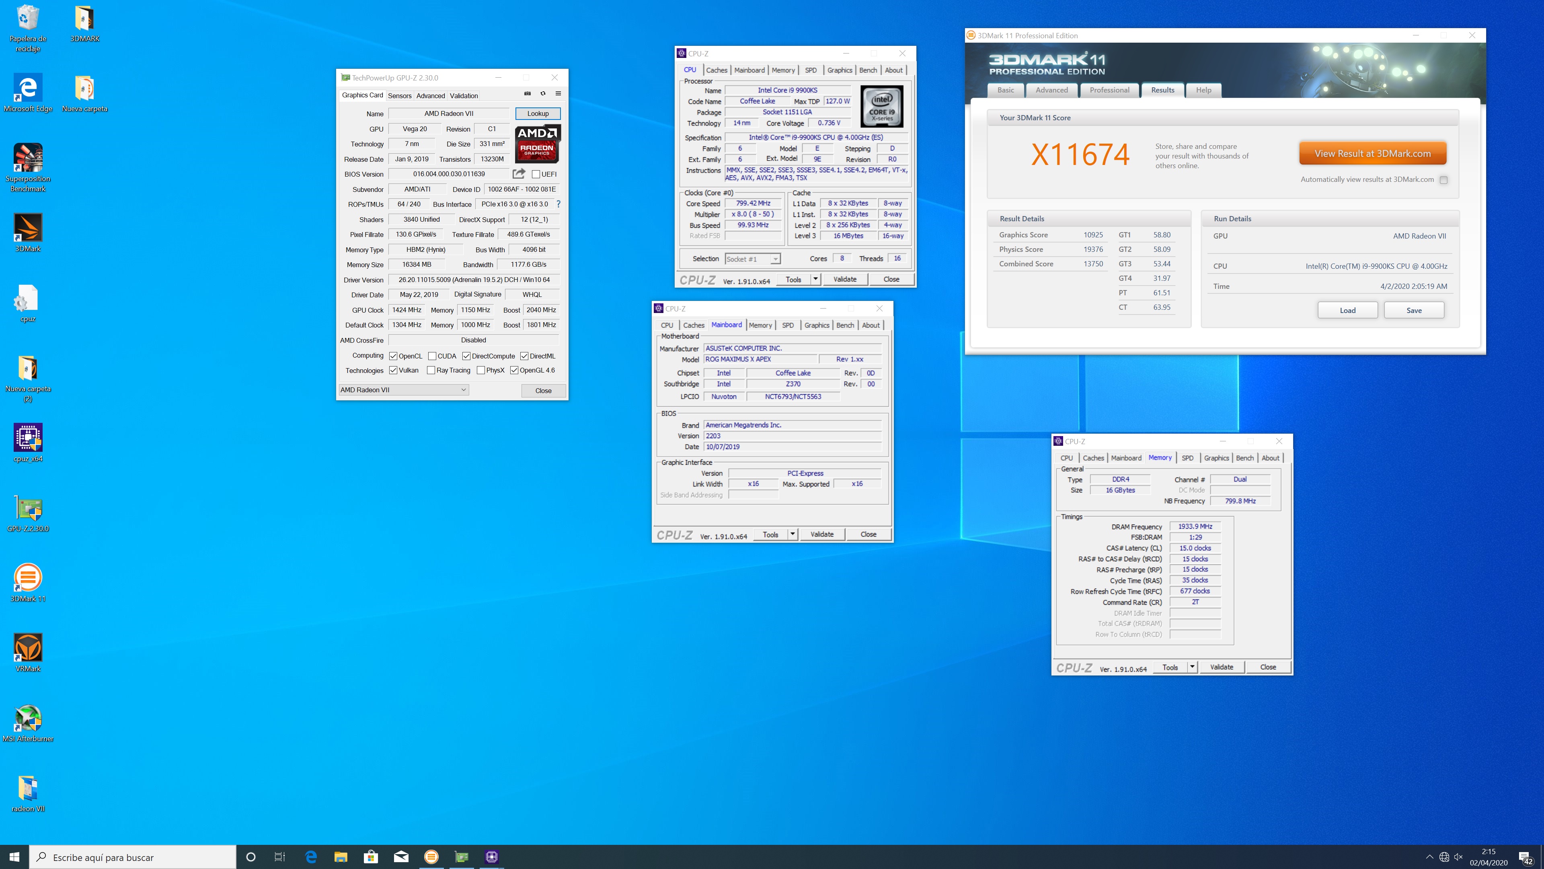Launch the 3DMark desktop shortcut
This screenshot has height=869, width=1544.
coord(28,233)
